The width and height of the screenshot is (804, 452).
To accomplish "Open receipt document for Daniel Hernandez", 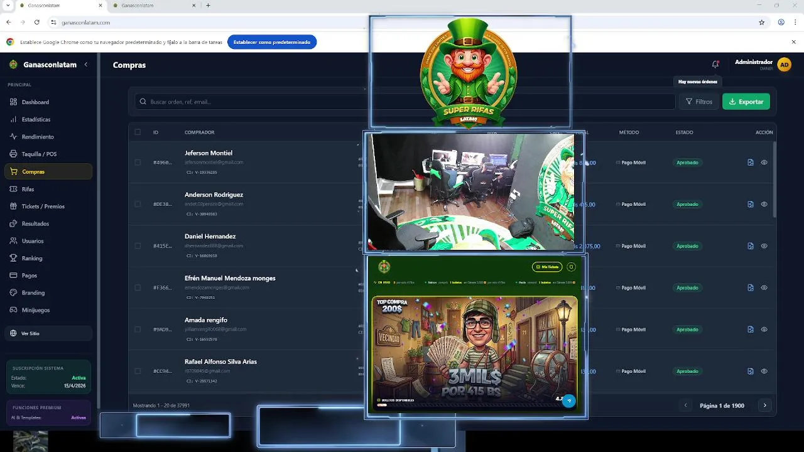I will click(751, 246).
